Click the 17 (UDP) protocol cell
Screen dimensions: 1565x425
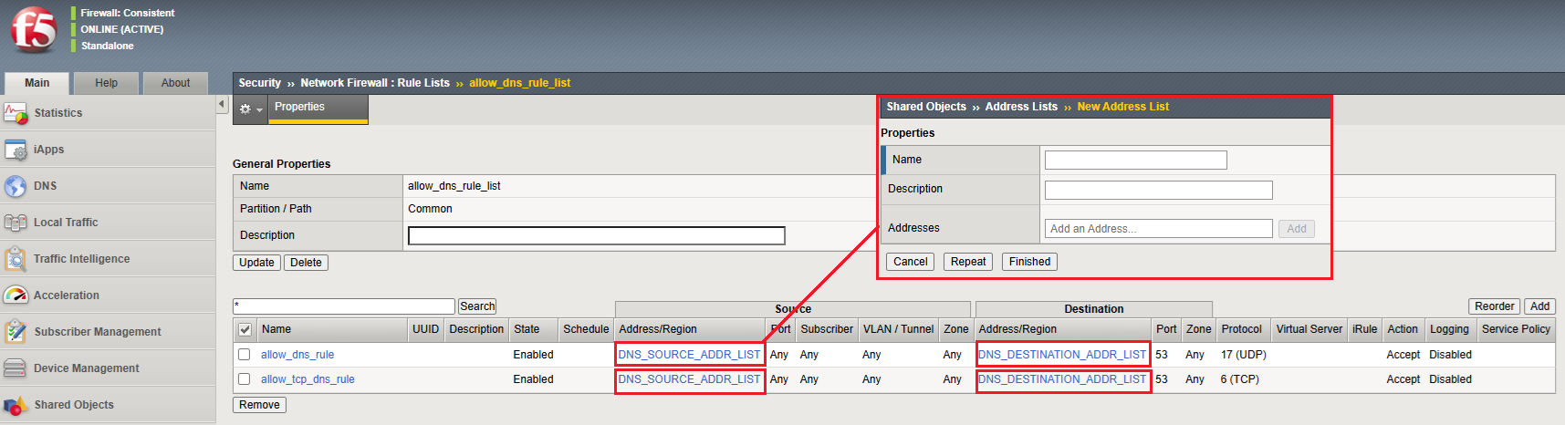1244,355
